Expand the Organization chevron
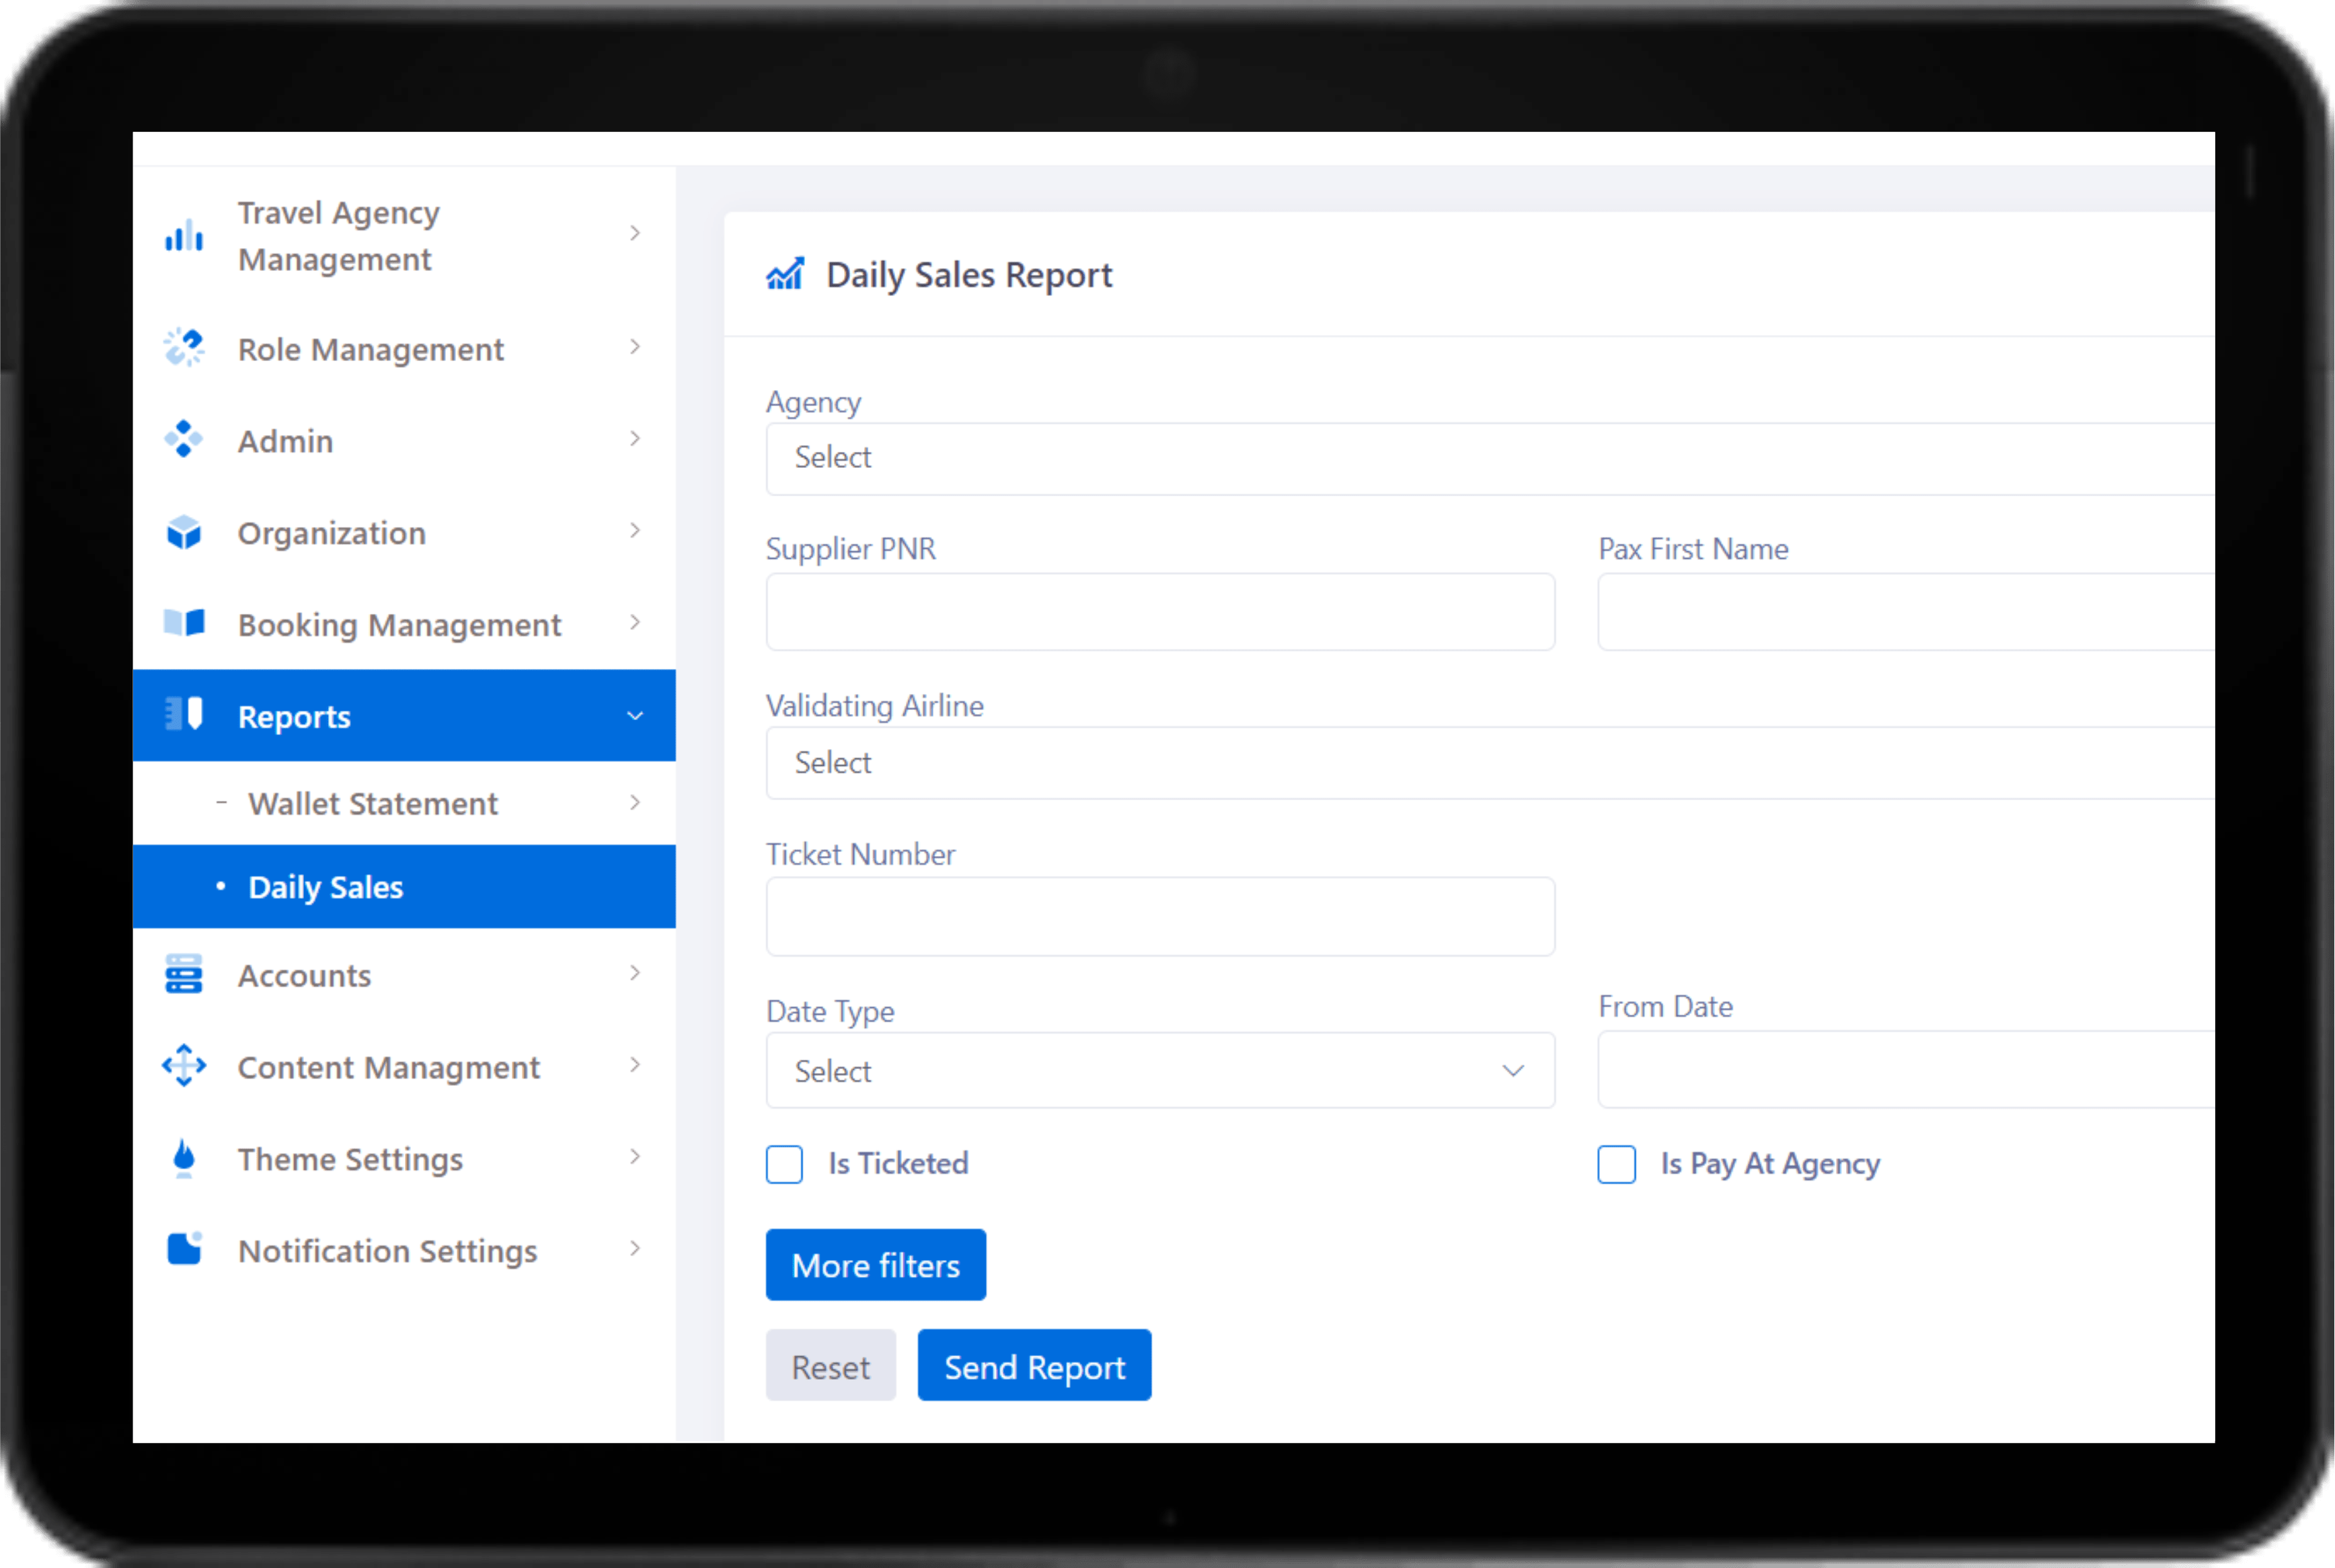This screenshot has width=2335, height=1568. coord(635,531)
